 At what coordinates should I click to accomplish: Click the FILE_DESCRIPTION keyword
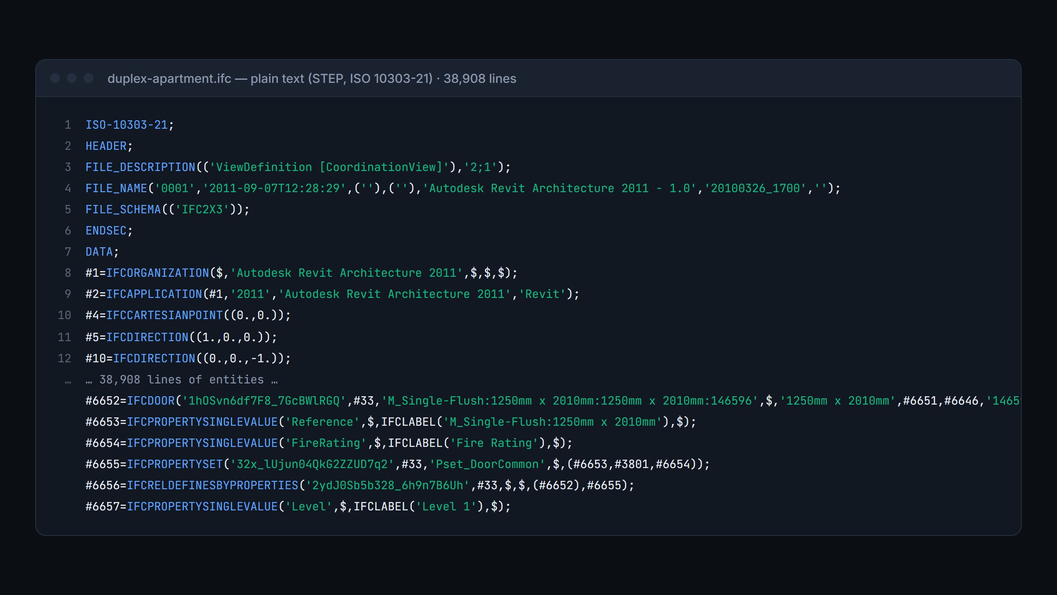pyautogui.click(x=140, y=167)
